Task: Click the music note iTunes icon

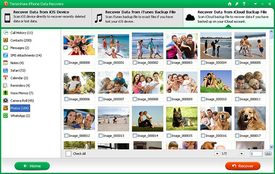Action: coord(99,18)
